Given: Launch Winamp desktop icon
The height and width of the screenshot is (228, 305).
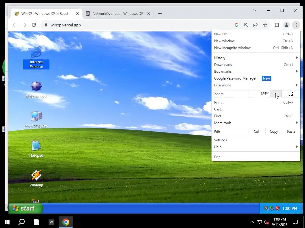Looking at the screenshot, I should pyautogui.click(x=36, y=178).
